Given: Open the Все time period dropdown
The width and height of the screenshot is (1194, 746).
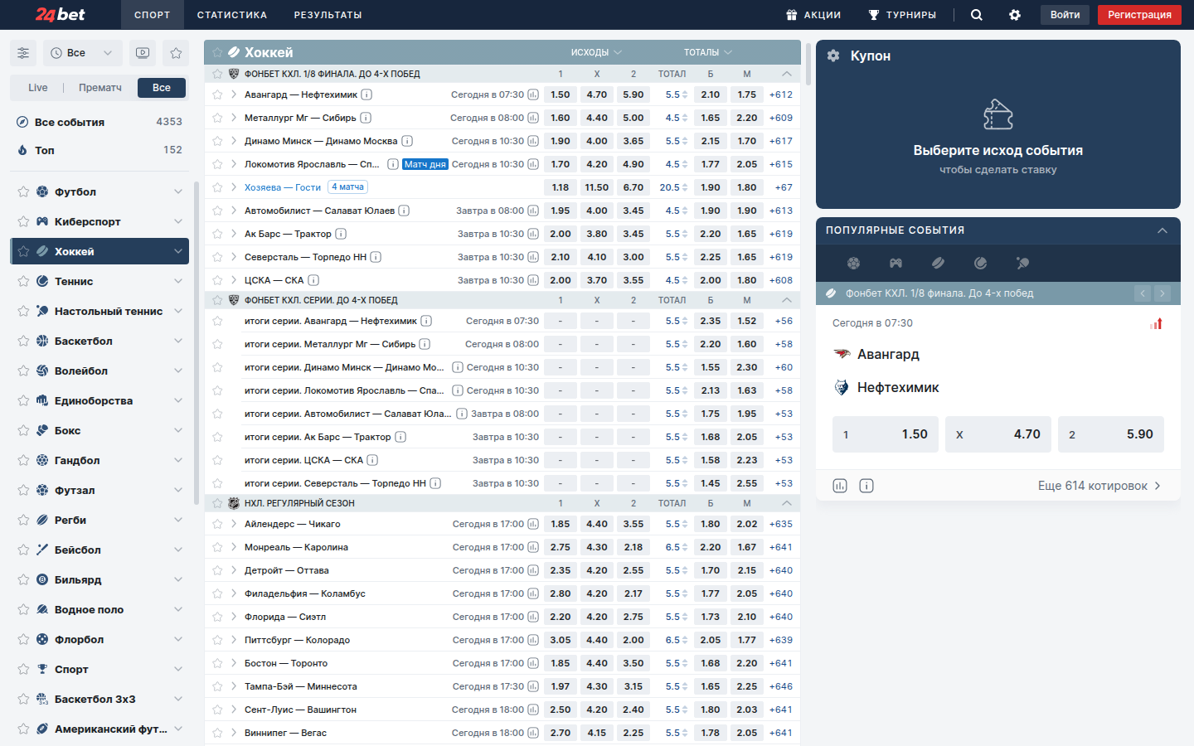Looking at the screenshot, I should 81,53.
